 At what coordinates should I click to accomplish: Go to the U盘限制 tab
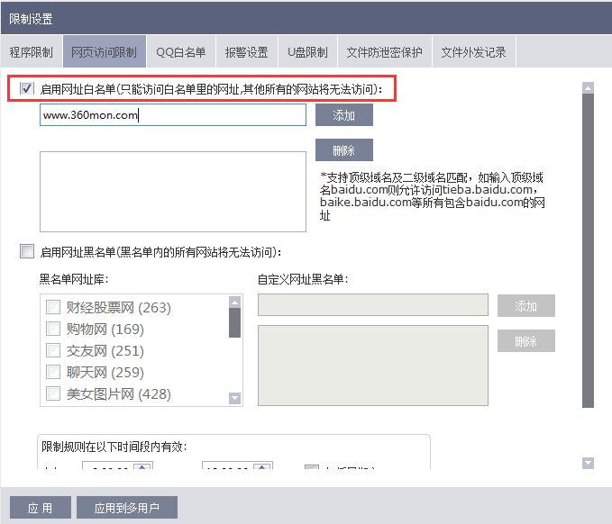tap(307, 52)
